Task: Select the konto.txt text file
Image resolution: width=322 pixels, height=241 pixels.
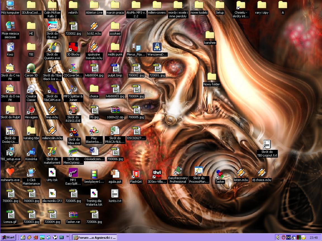Action: 115,194
